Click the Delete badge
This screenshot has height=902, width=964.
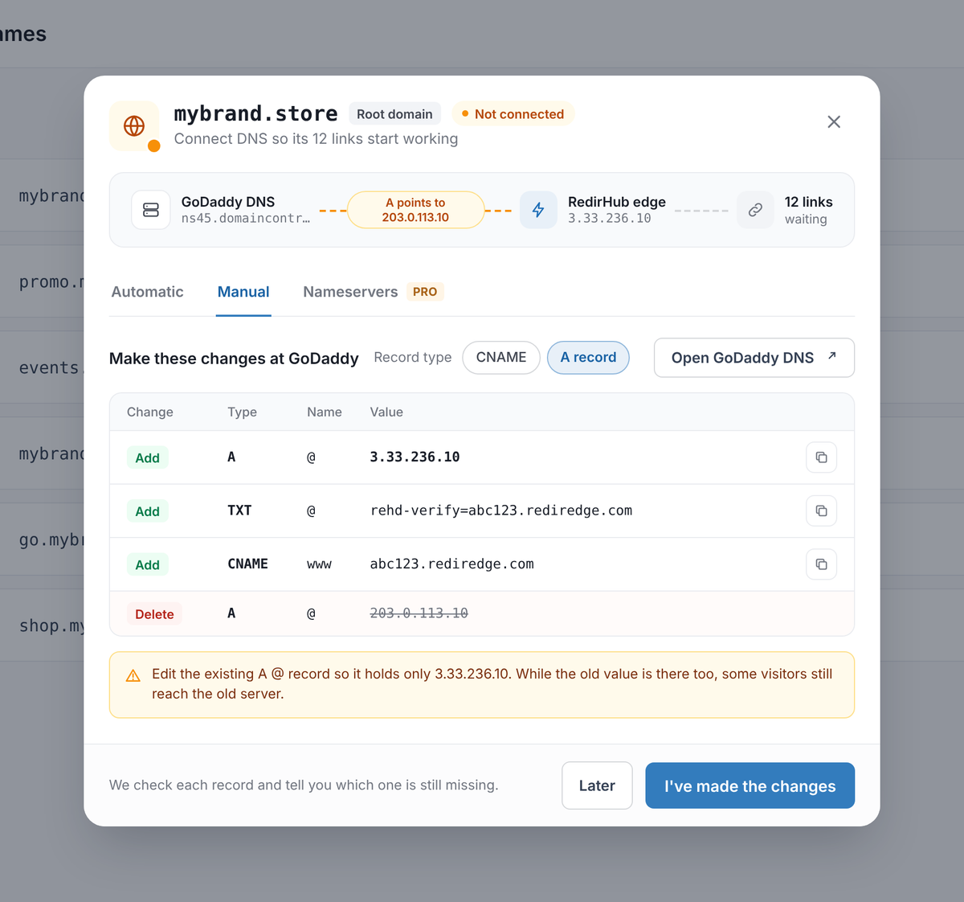[154, 614]
